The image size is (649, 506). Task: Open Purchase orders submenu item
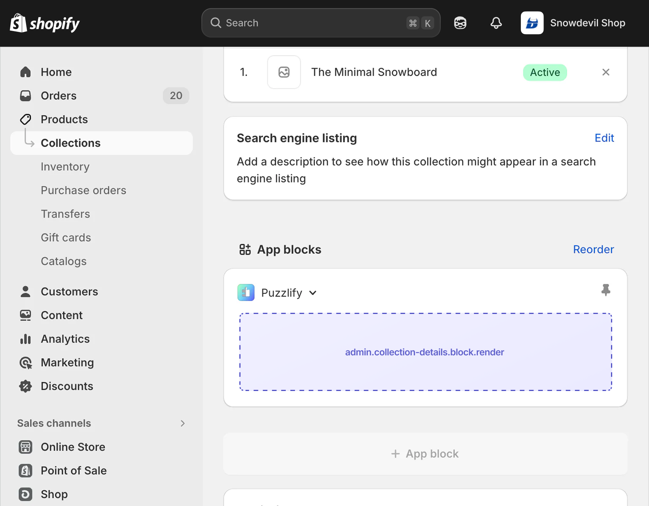click(84, 190)
